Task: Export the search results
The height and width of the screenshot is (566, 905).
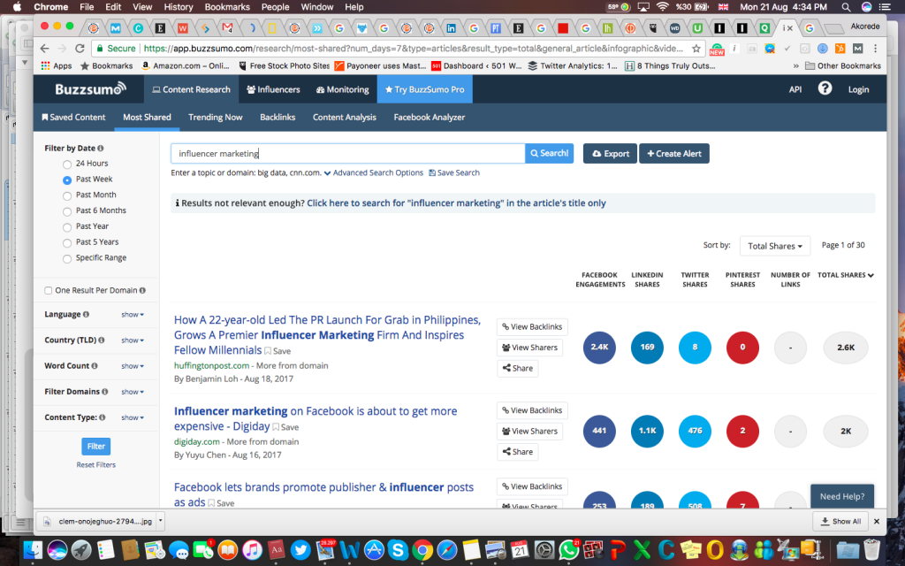Action: click(610, 154)
